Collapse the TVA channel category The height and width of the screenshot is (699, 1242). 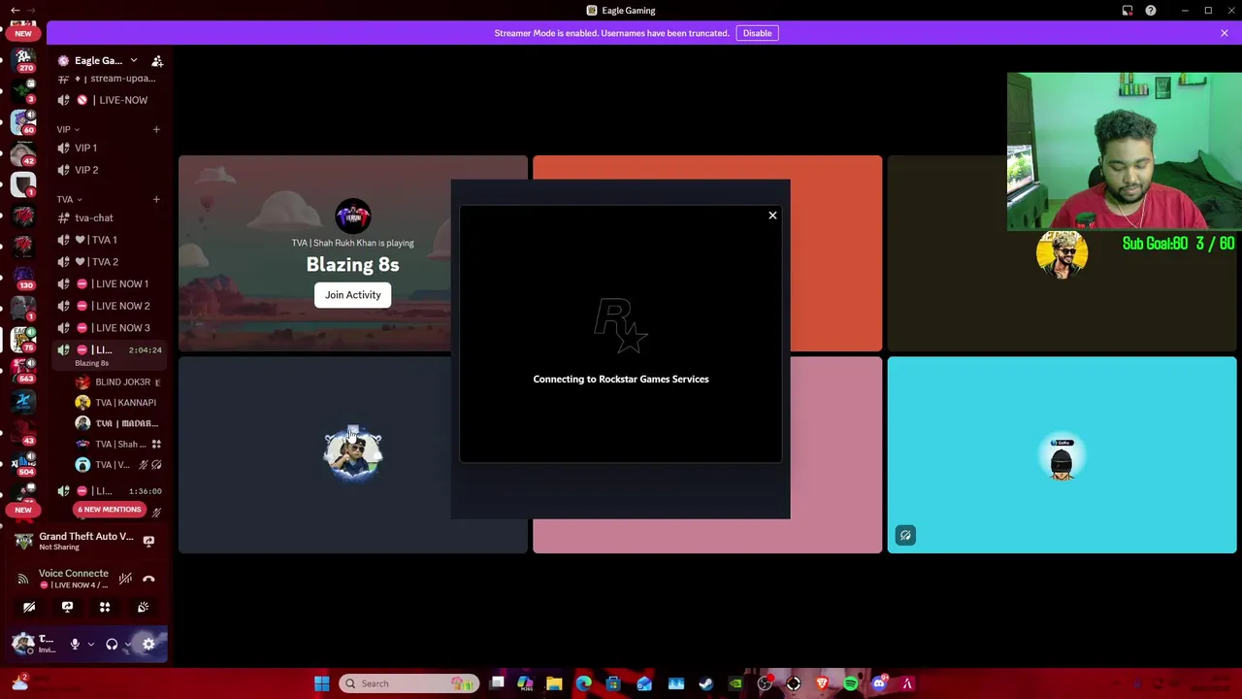[x=69, y=199]
